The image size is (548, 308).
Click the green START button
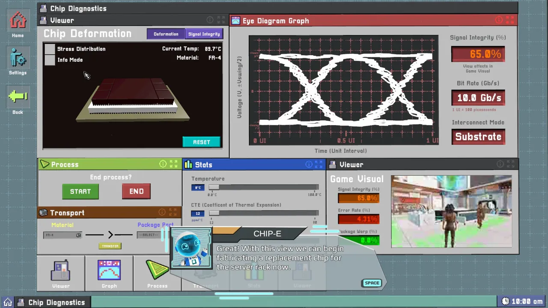[80, 191]
